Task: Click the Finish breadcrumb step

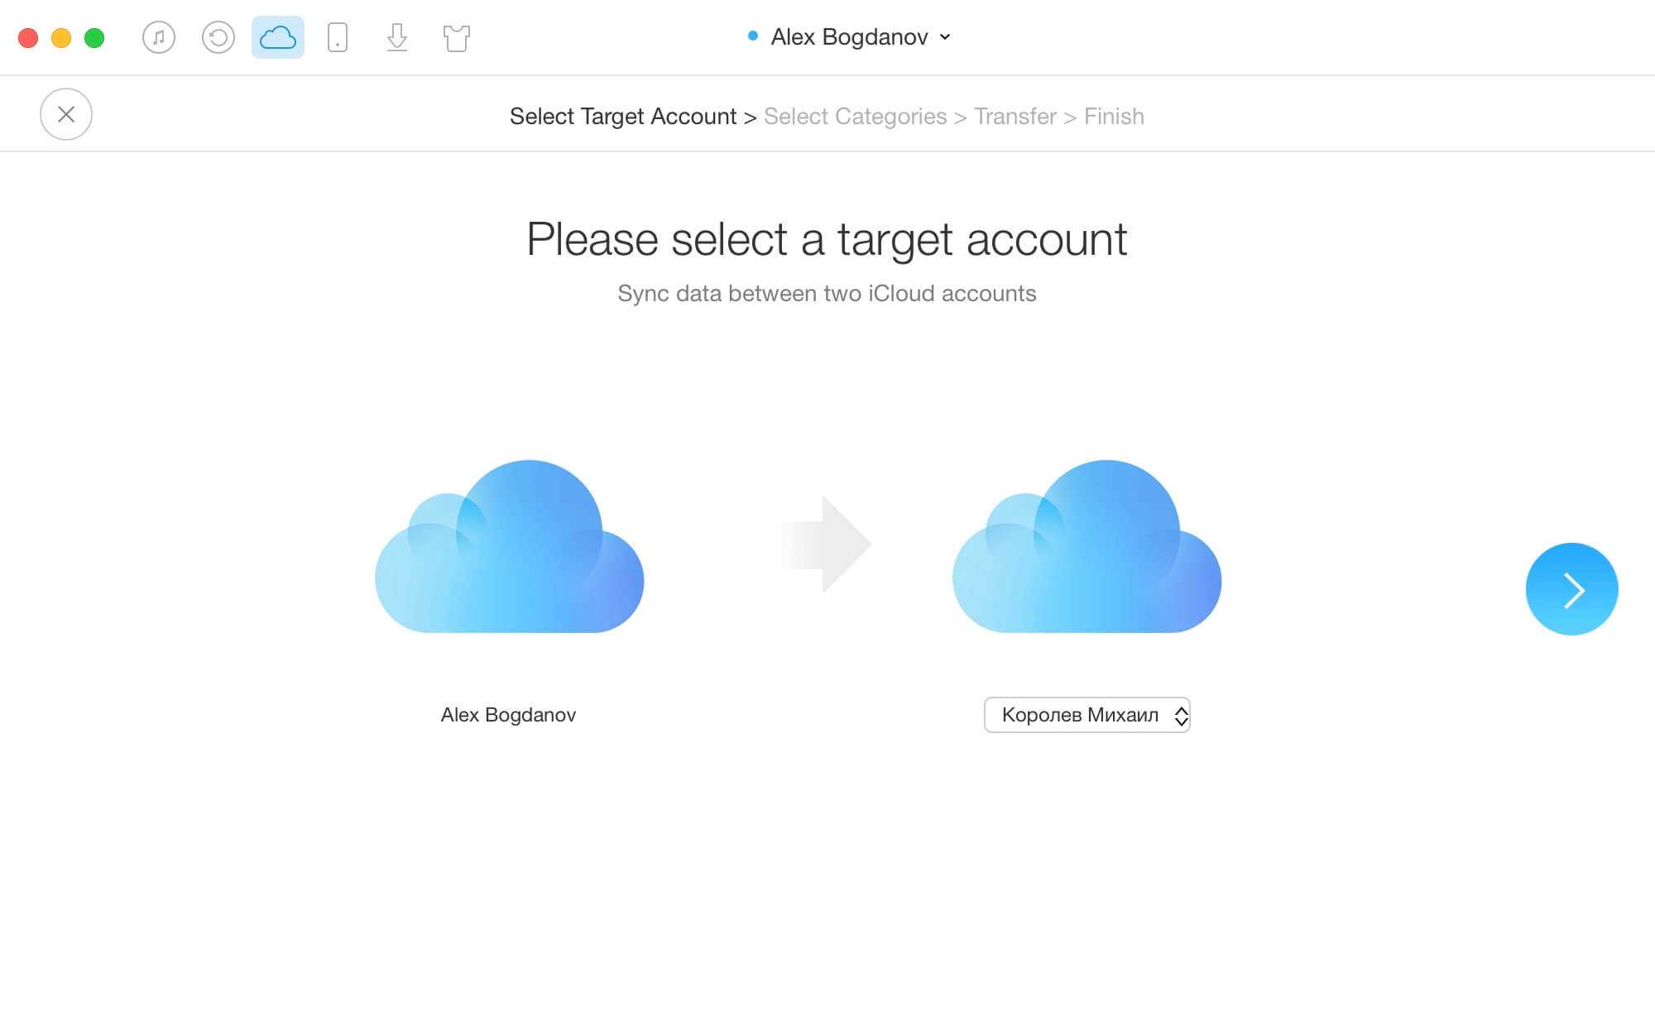Action: (x=1114, y=117)
